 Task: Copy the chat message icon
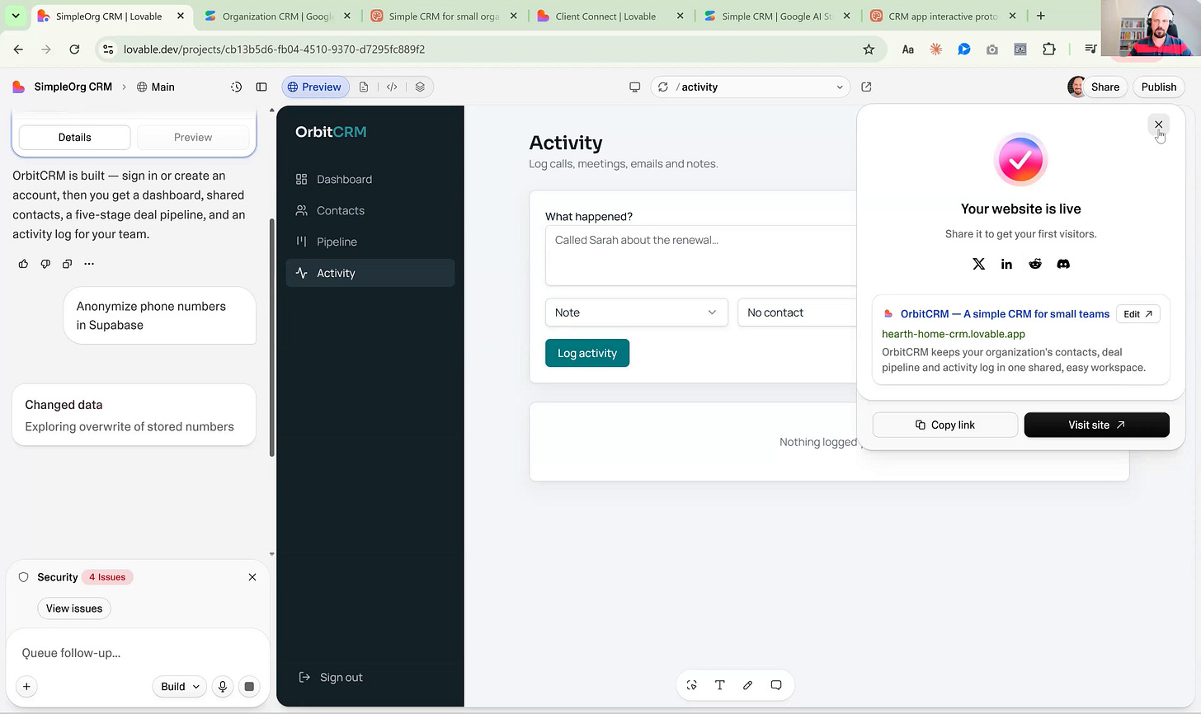click(67, 264)
